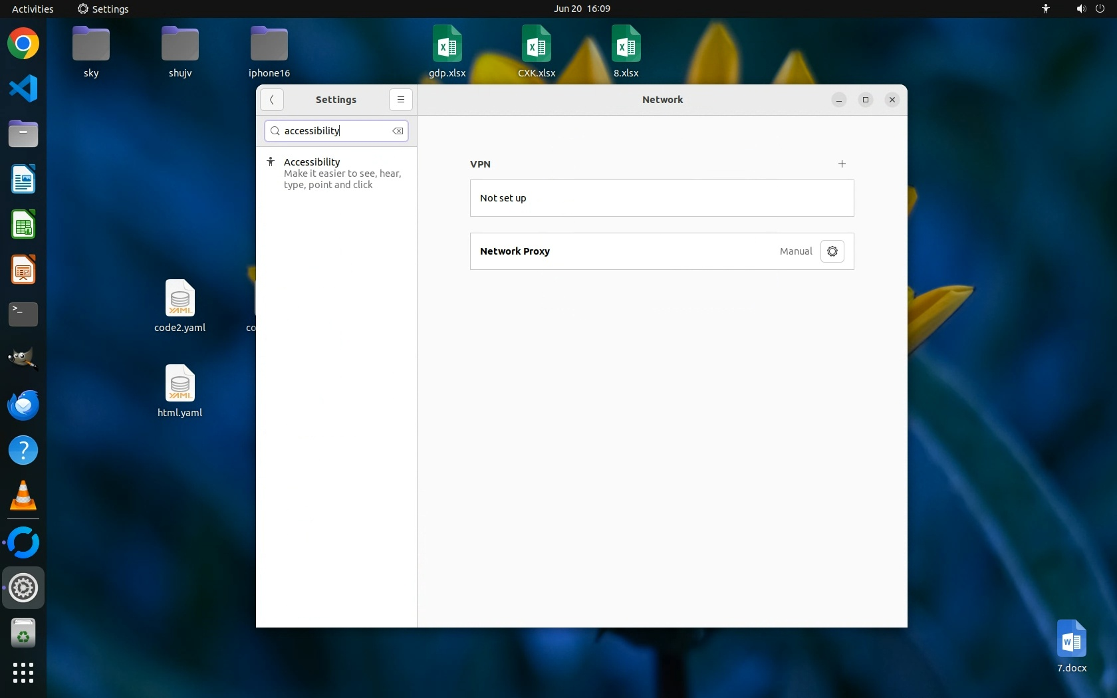
Task: Add a new VPN connection
Action: (x=842, y=164)
